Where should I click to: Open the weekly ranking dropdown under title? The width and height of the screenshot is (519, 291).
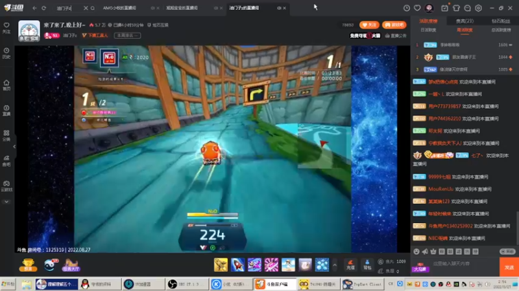(127, 36)
